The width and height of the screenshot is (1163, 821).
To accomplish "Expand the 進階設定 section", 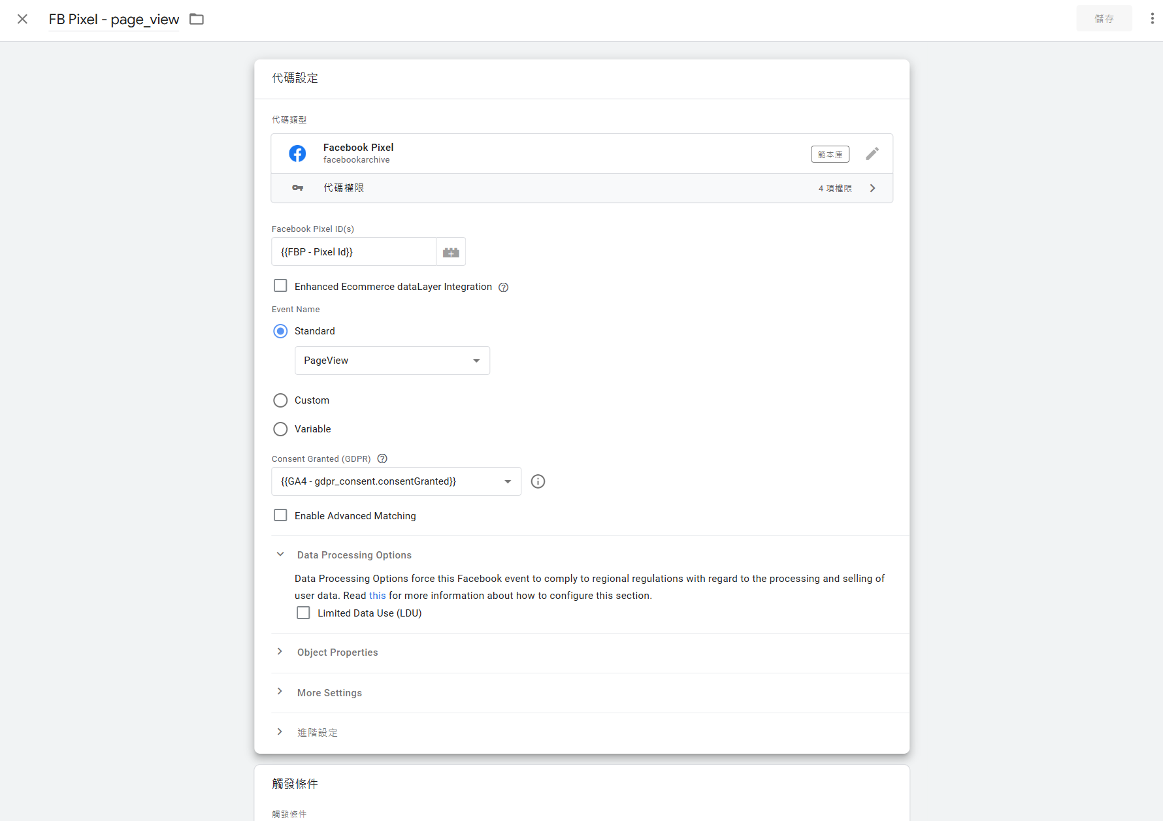I will click(x=280, y=732).
